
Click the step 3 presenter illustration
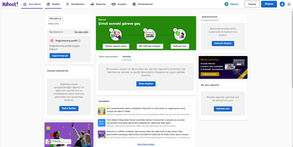point(180,35)
